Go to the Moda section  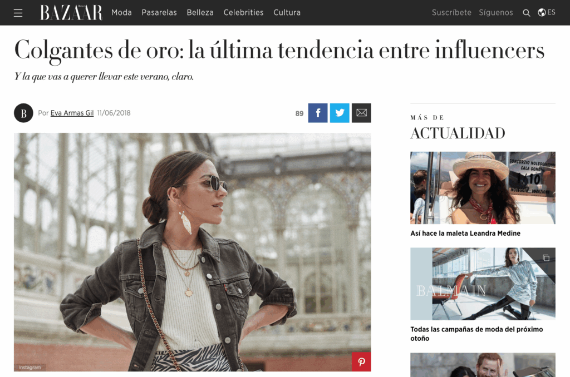tap(121, 13)
